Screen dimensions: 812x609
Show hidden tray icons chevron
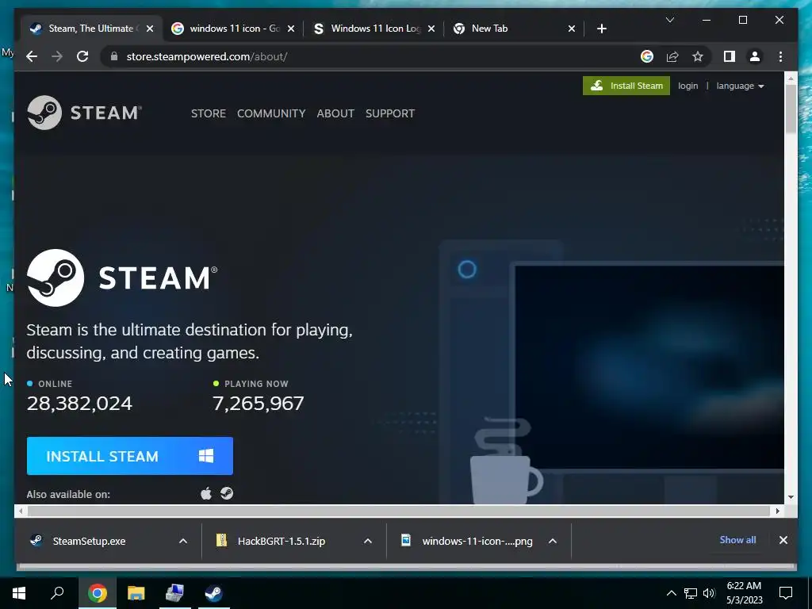point(671,593)
